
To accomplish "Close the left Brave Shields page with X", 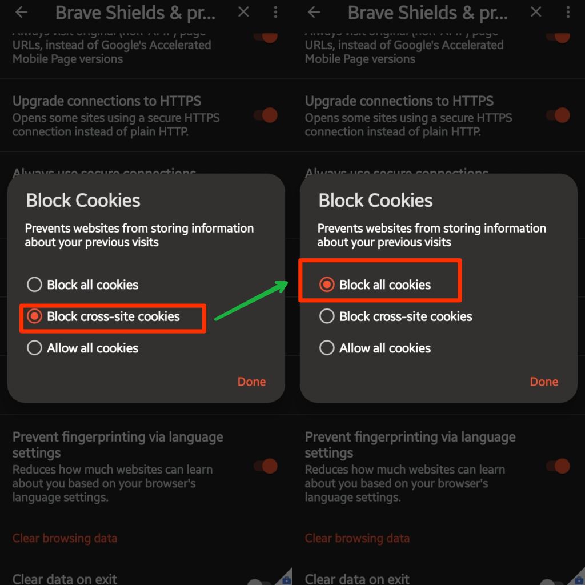I will click(x=243, y=12).
